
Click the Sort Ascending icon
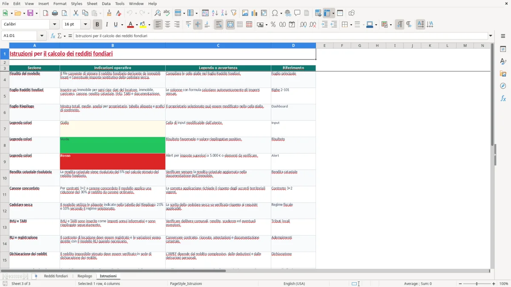[x=215, y=13]
